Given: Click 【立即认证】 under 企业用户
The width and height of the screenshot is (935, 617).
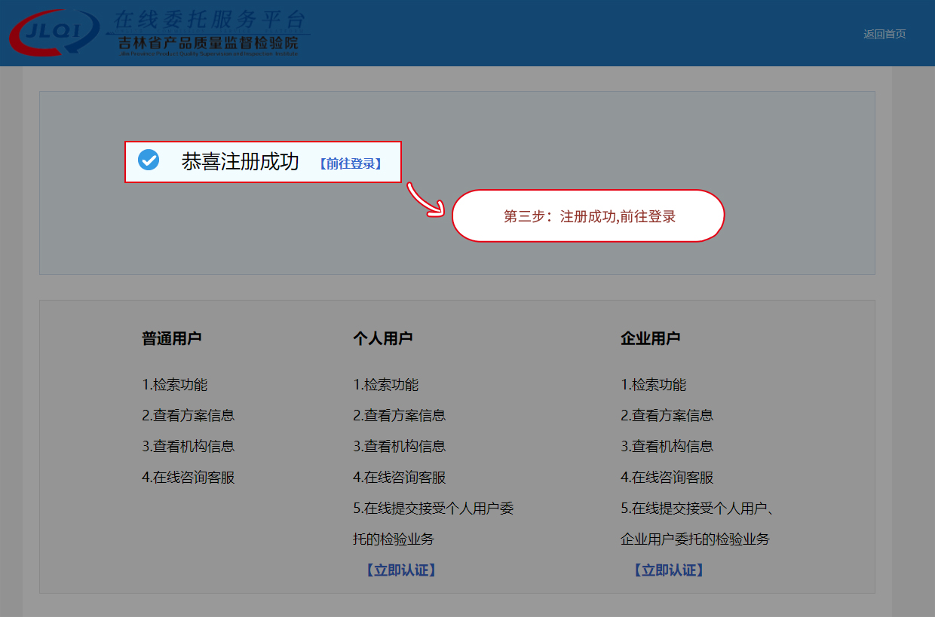Looking at the screenshot, I should click(x=668, y=570).
